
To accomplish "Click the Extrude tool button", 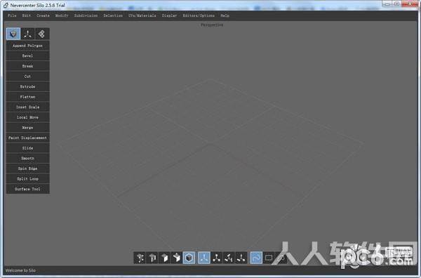I will pos(27,86).
